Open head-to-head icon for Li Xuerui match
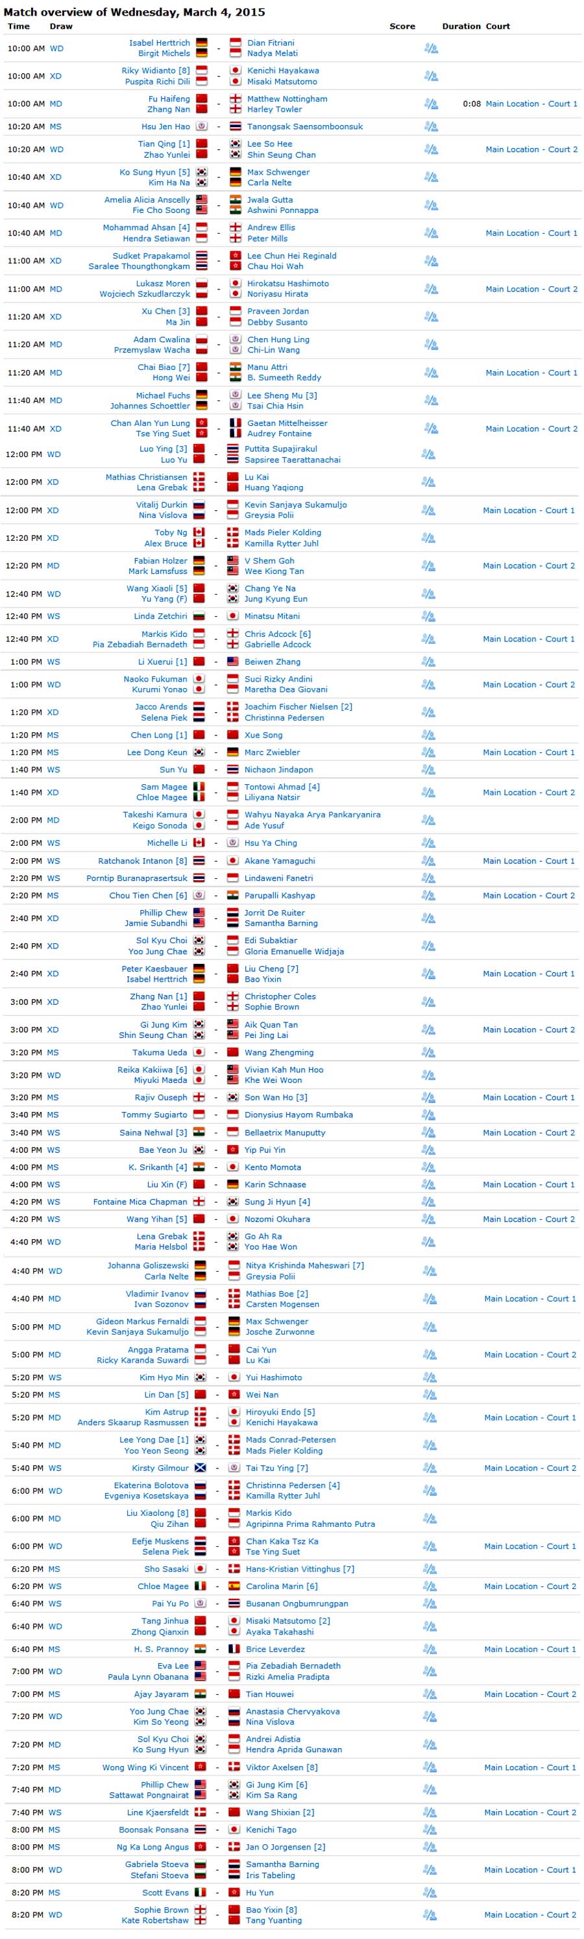The image size is (584, 1939). point(428,661)
